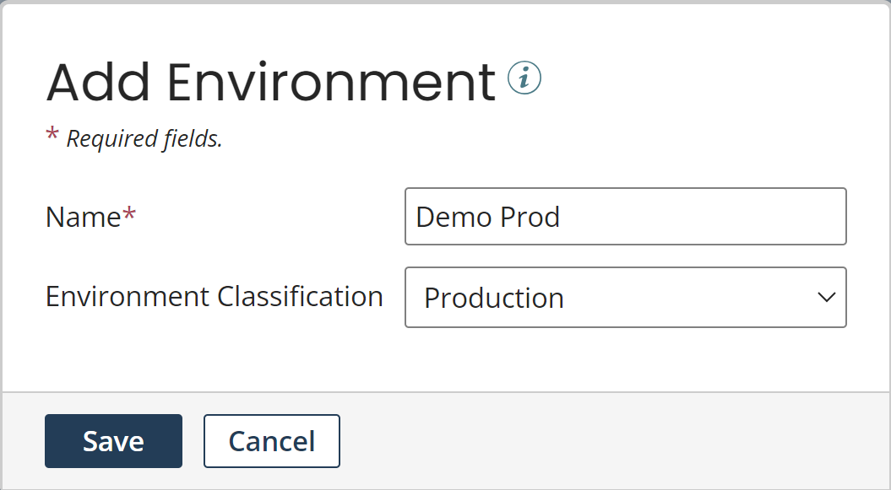Dismiss the dialog using the Cancel button
The height and width of the screenshot is (490, 891).
[x=271, y=441]
